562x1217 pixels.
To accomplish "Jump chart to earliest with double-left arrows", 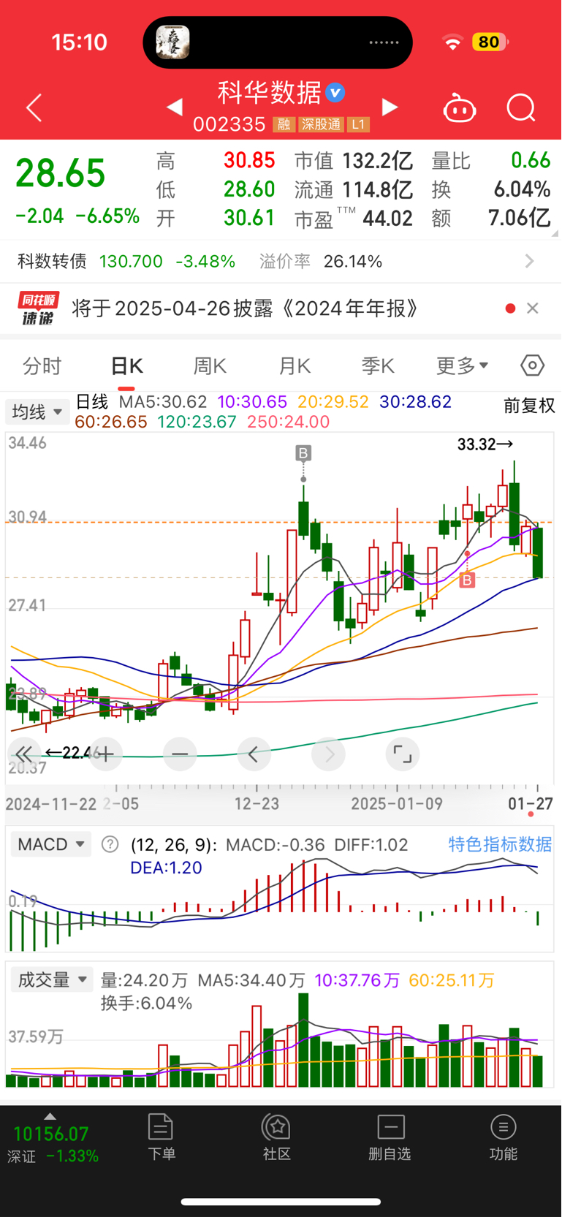I will pyautogui.click(x=23, y=754).
